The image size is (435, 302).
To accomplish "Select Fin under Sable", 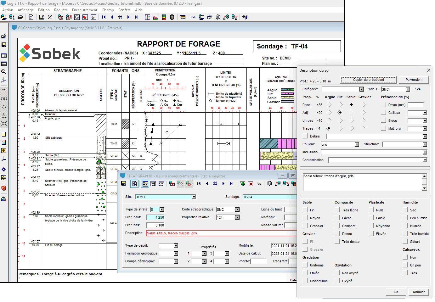I will pos(305,210).
